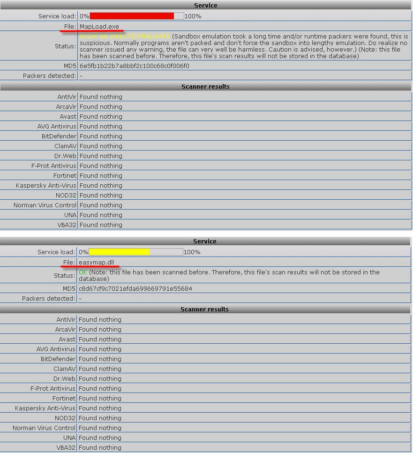Click VBA32 label in easymap.dll results
Image resolution: width=413 pixels, height=453 pixels.
point(66,447)
